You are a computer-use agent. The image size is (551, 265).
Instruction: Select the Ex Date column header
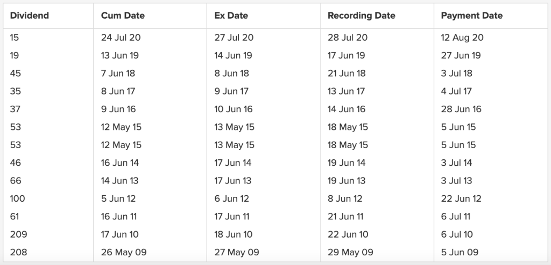click(x=231, y=16)
